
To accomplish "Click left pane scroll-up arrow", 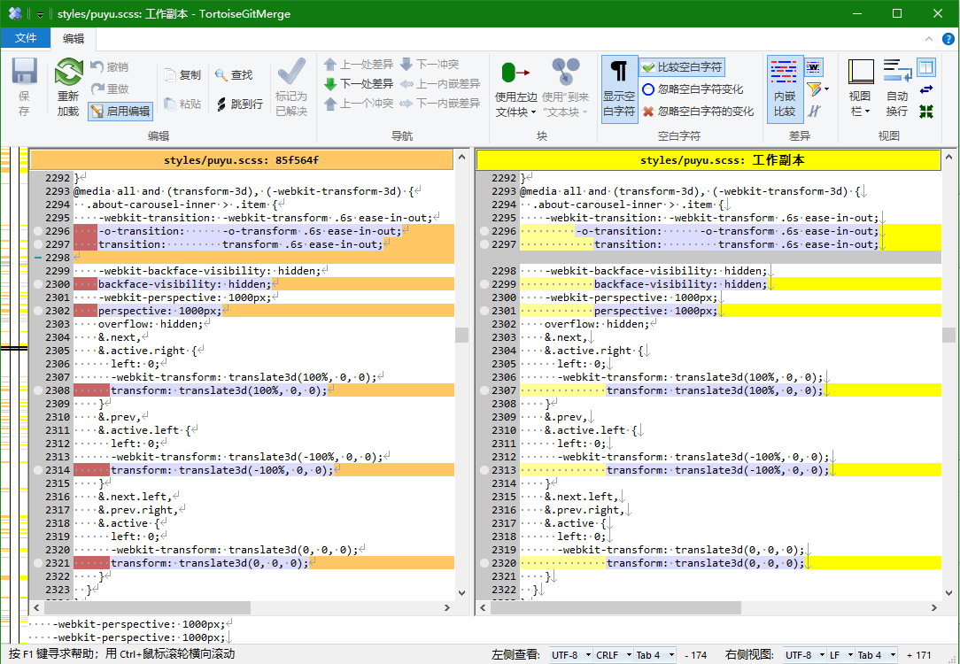I will (462, 158).
